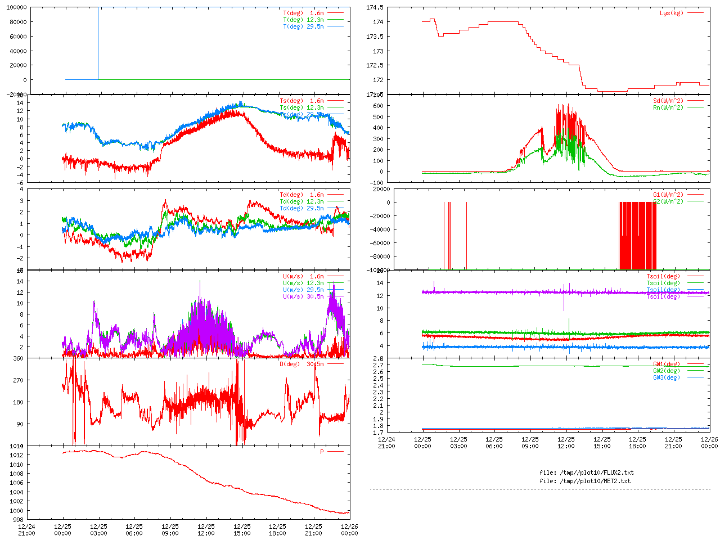Click the Lys(kg) legend label

coord(671,13)
